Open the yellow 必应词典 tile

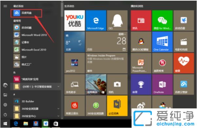coord(117,106)
